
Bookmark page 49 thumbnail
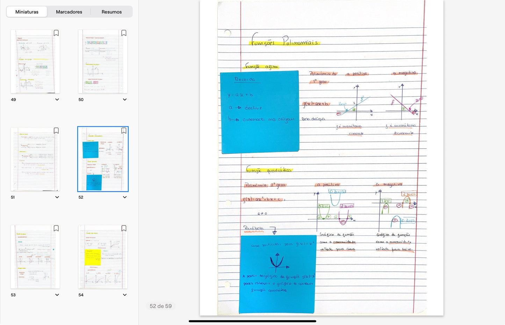click(56, 33)
